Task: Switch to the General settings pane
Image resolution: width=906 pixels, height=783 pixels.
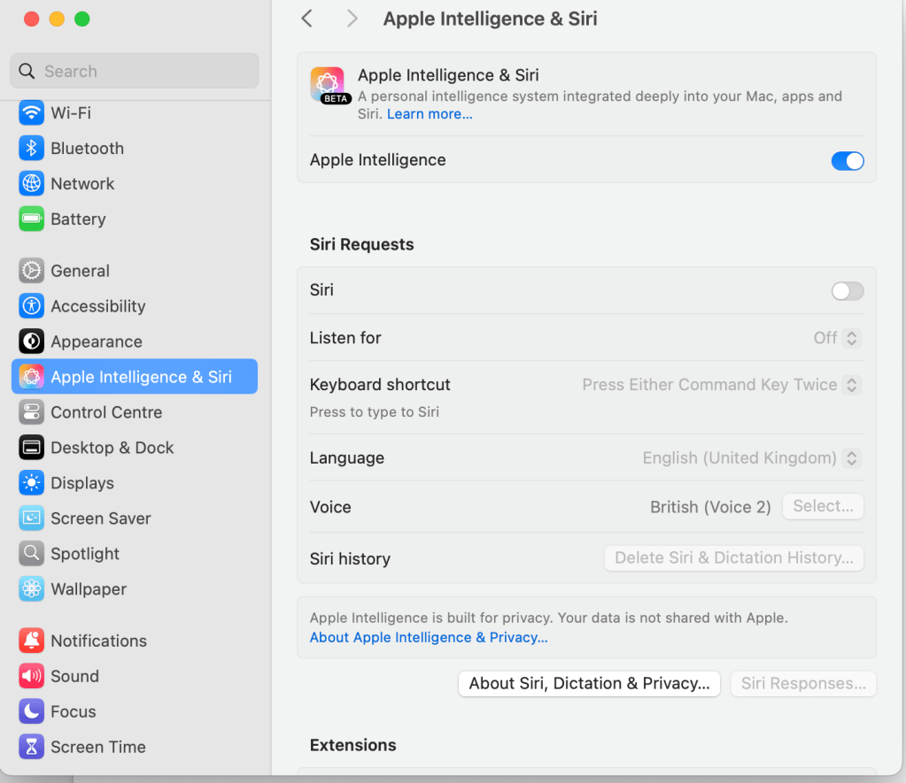Action: pos(80,271)
